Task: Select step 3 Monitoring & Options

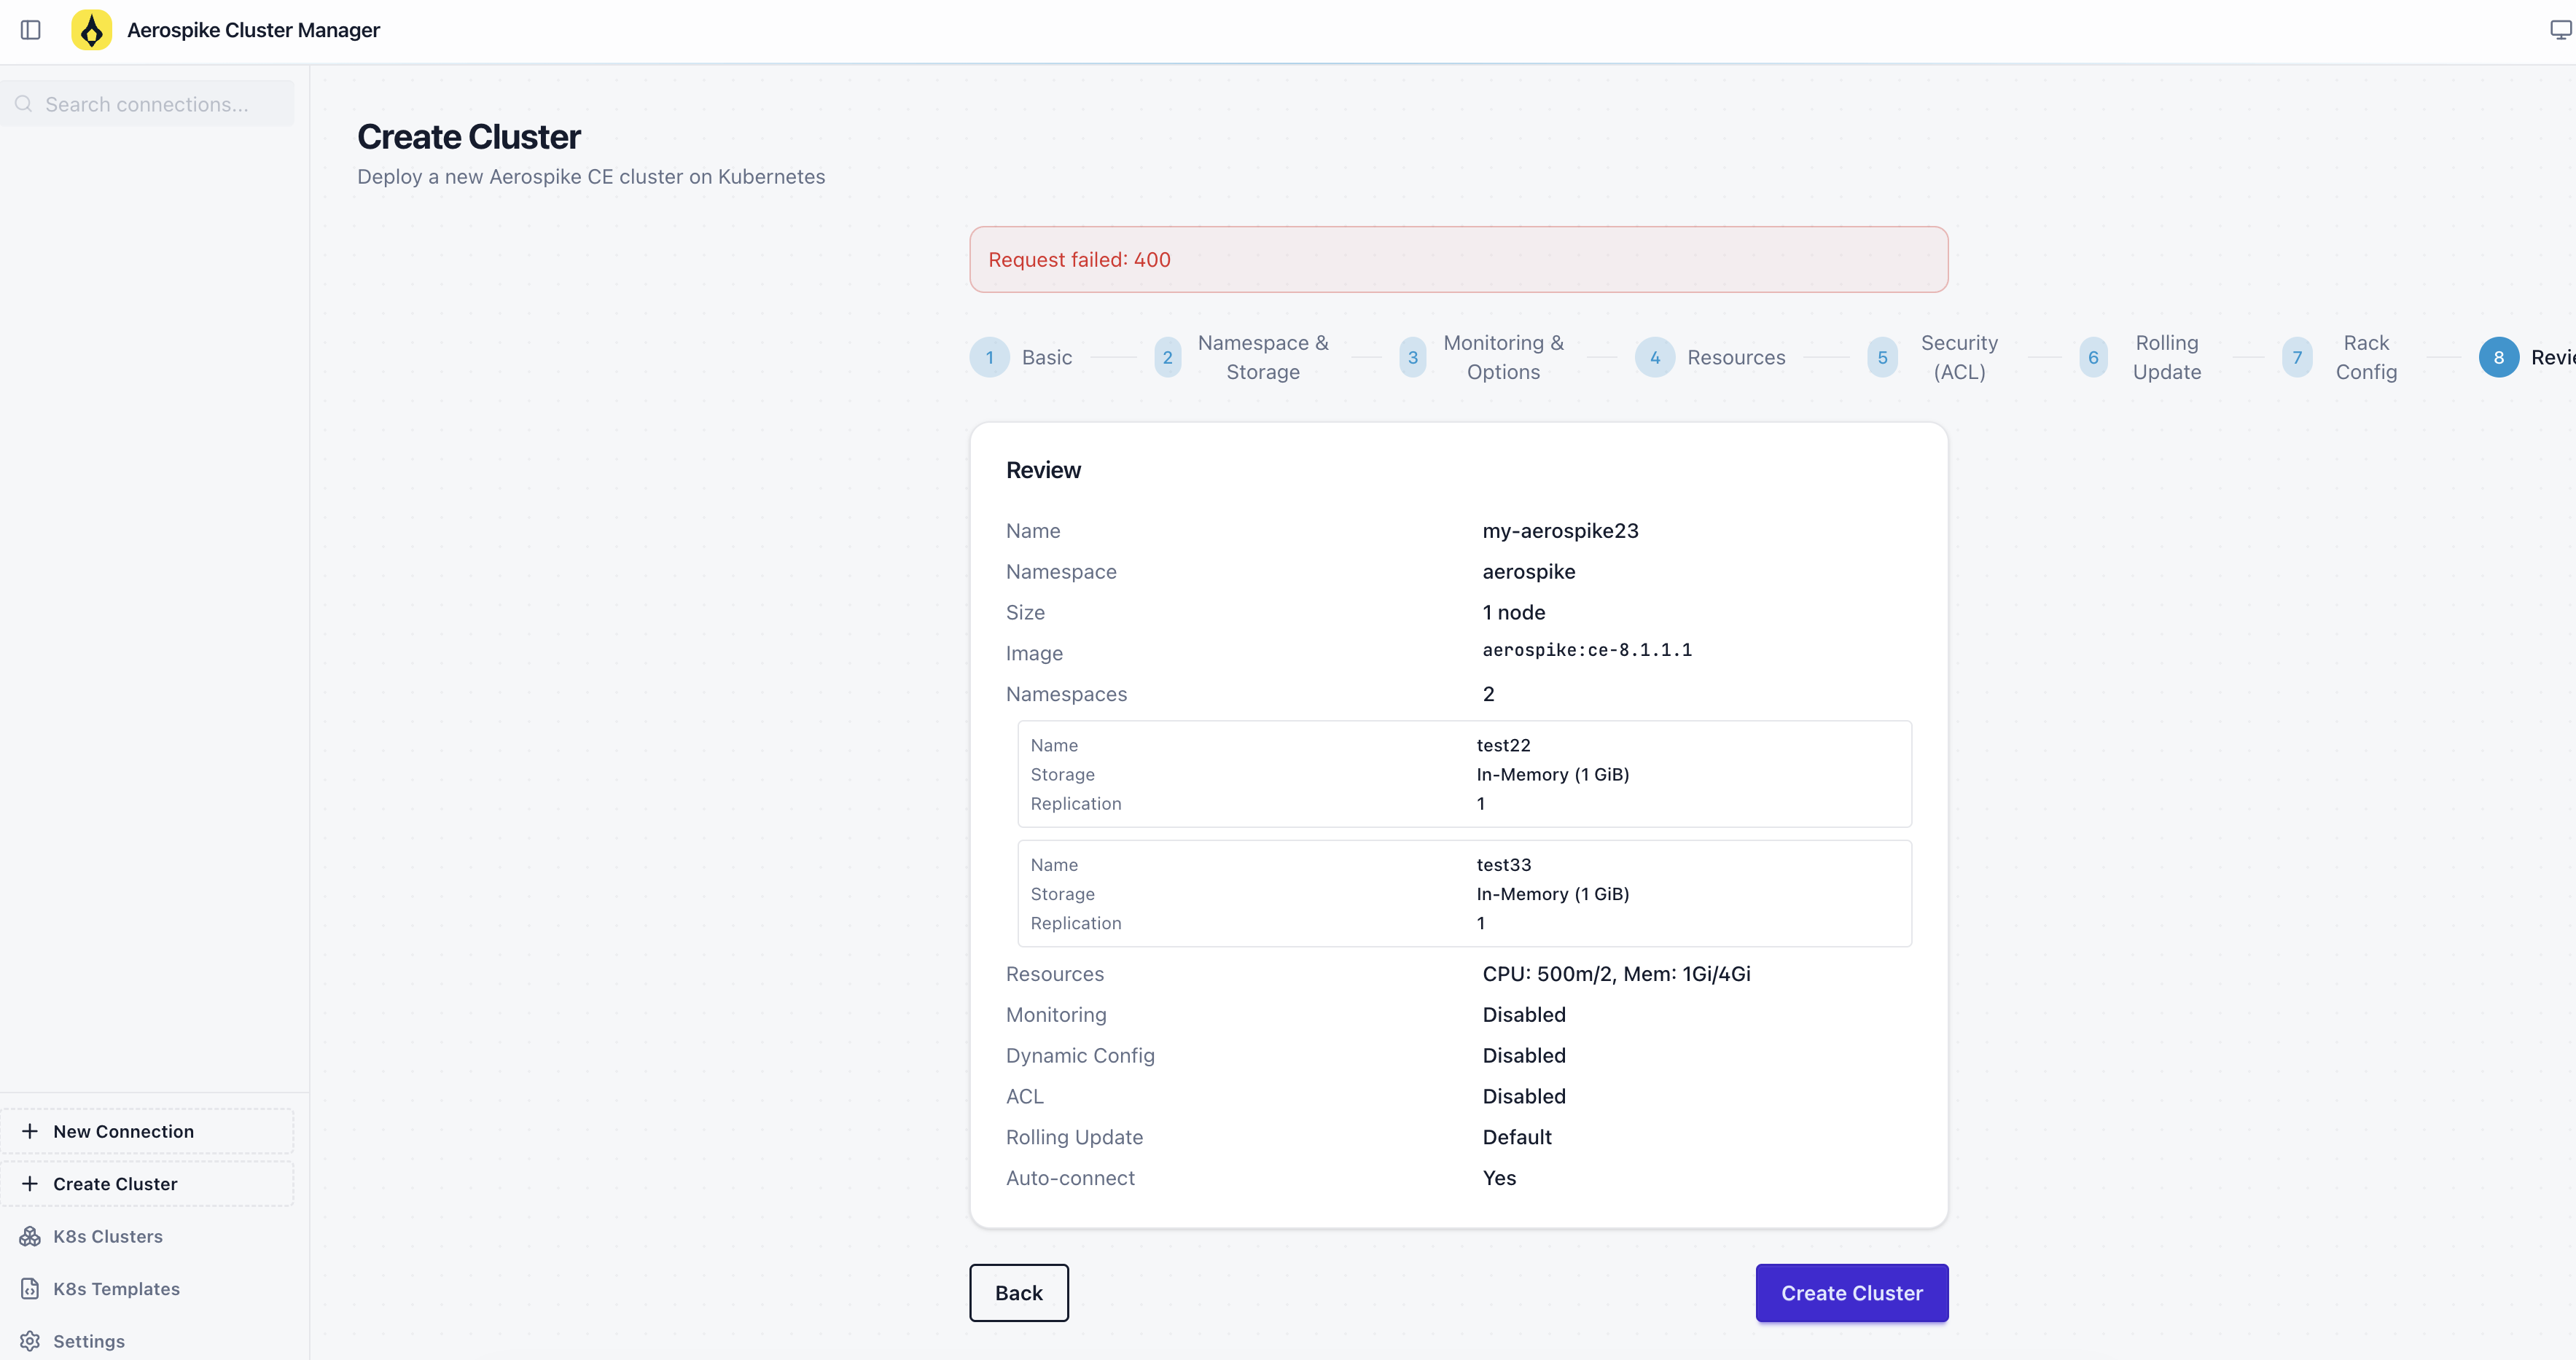Action: click(1412, 357)
